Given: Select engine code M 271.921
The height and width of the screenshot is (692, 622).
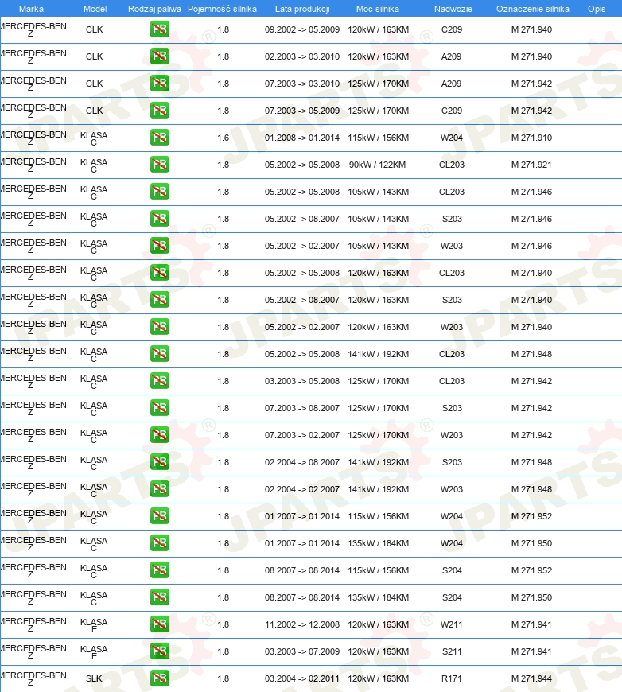Looking at the screenshot, I should [x=531, y=165].
